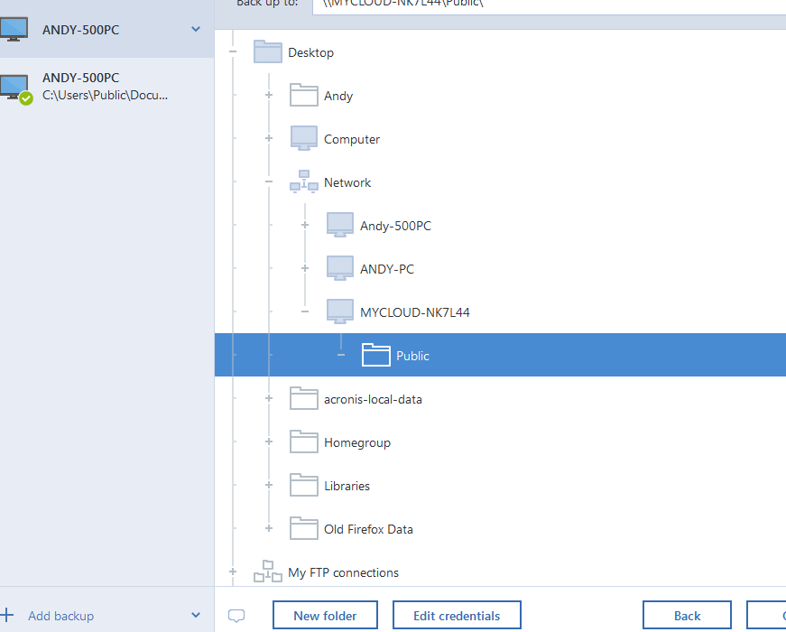Select the Public folder in the tree
The image size is (786, 632).
coord(412,356)
